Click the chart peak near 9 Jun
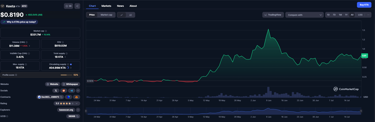The image size is (375, 122). coord(268,29)
